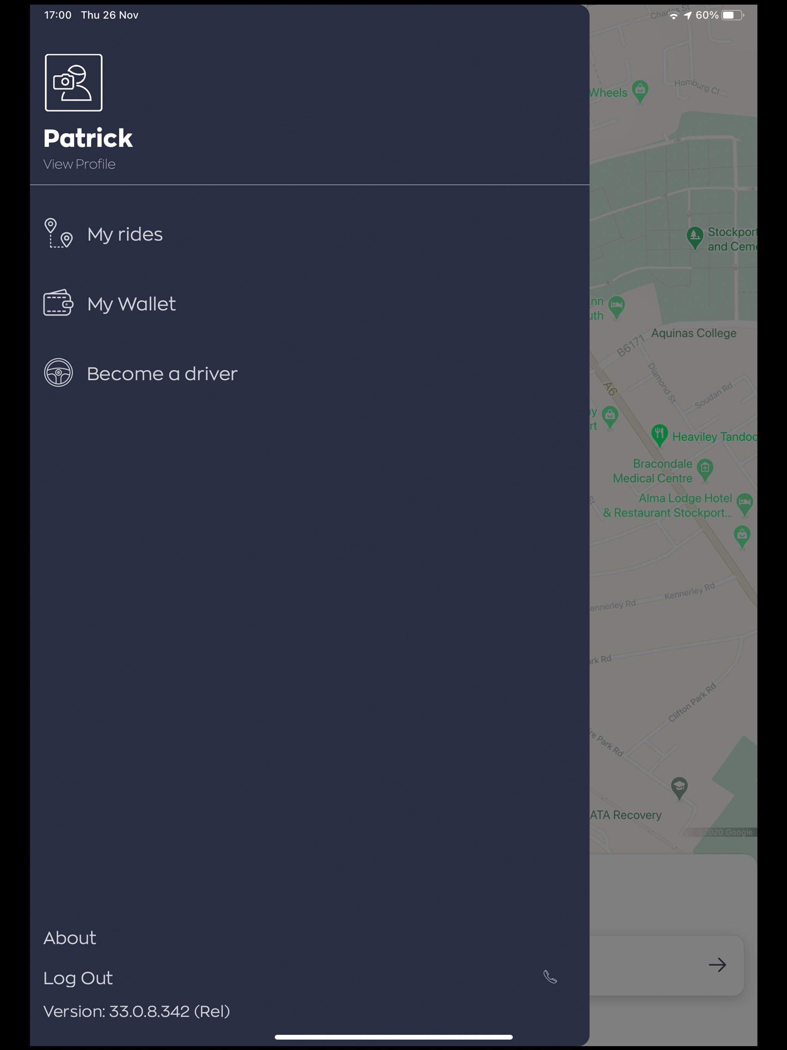Tap the phone call icon
The height and width of the screenshot is (1050, 787).
click(x=550, y=977)
